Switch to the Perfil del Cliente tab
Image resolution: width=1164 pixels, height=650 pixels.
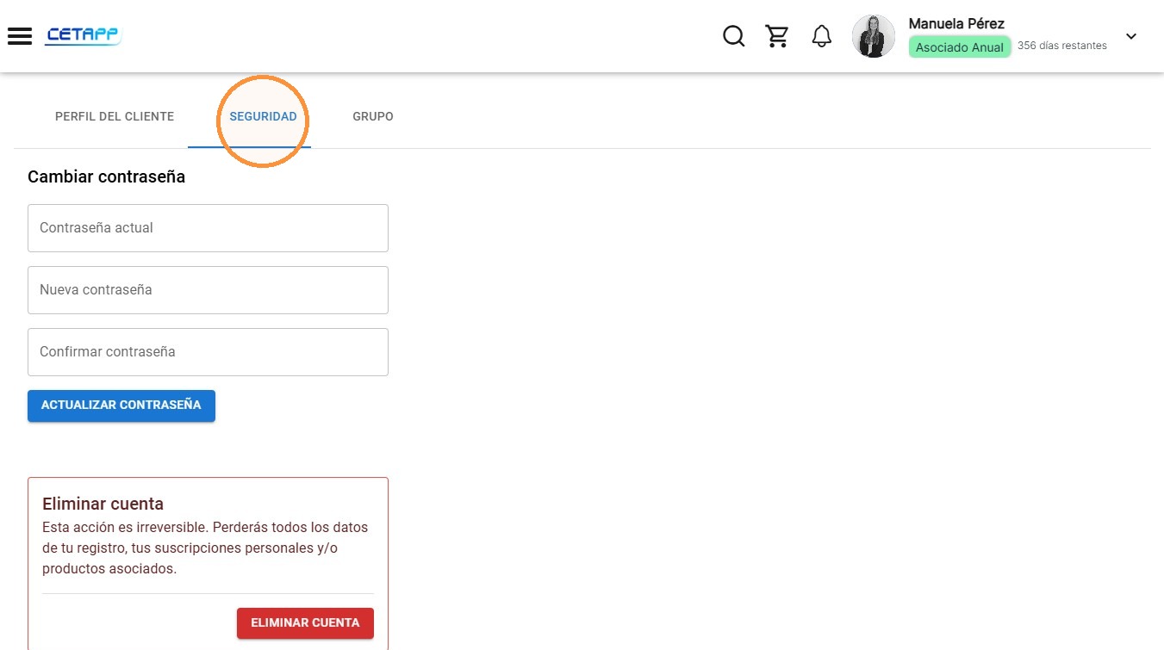(x=115, y=116)
